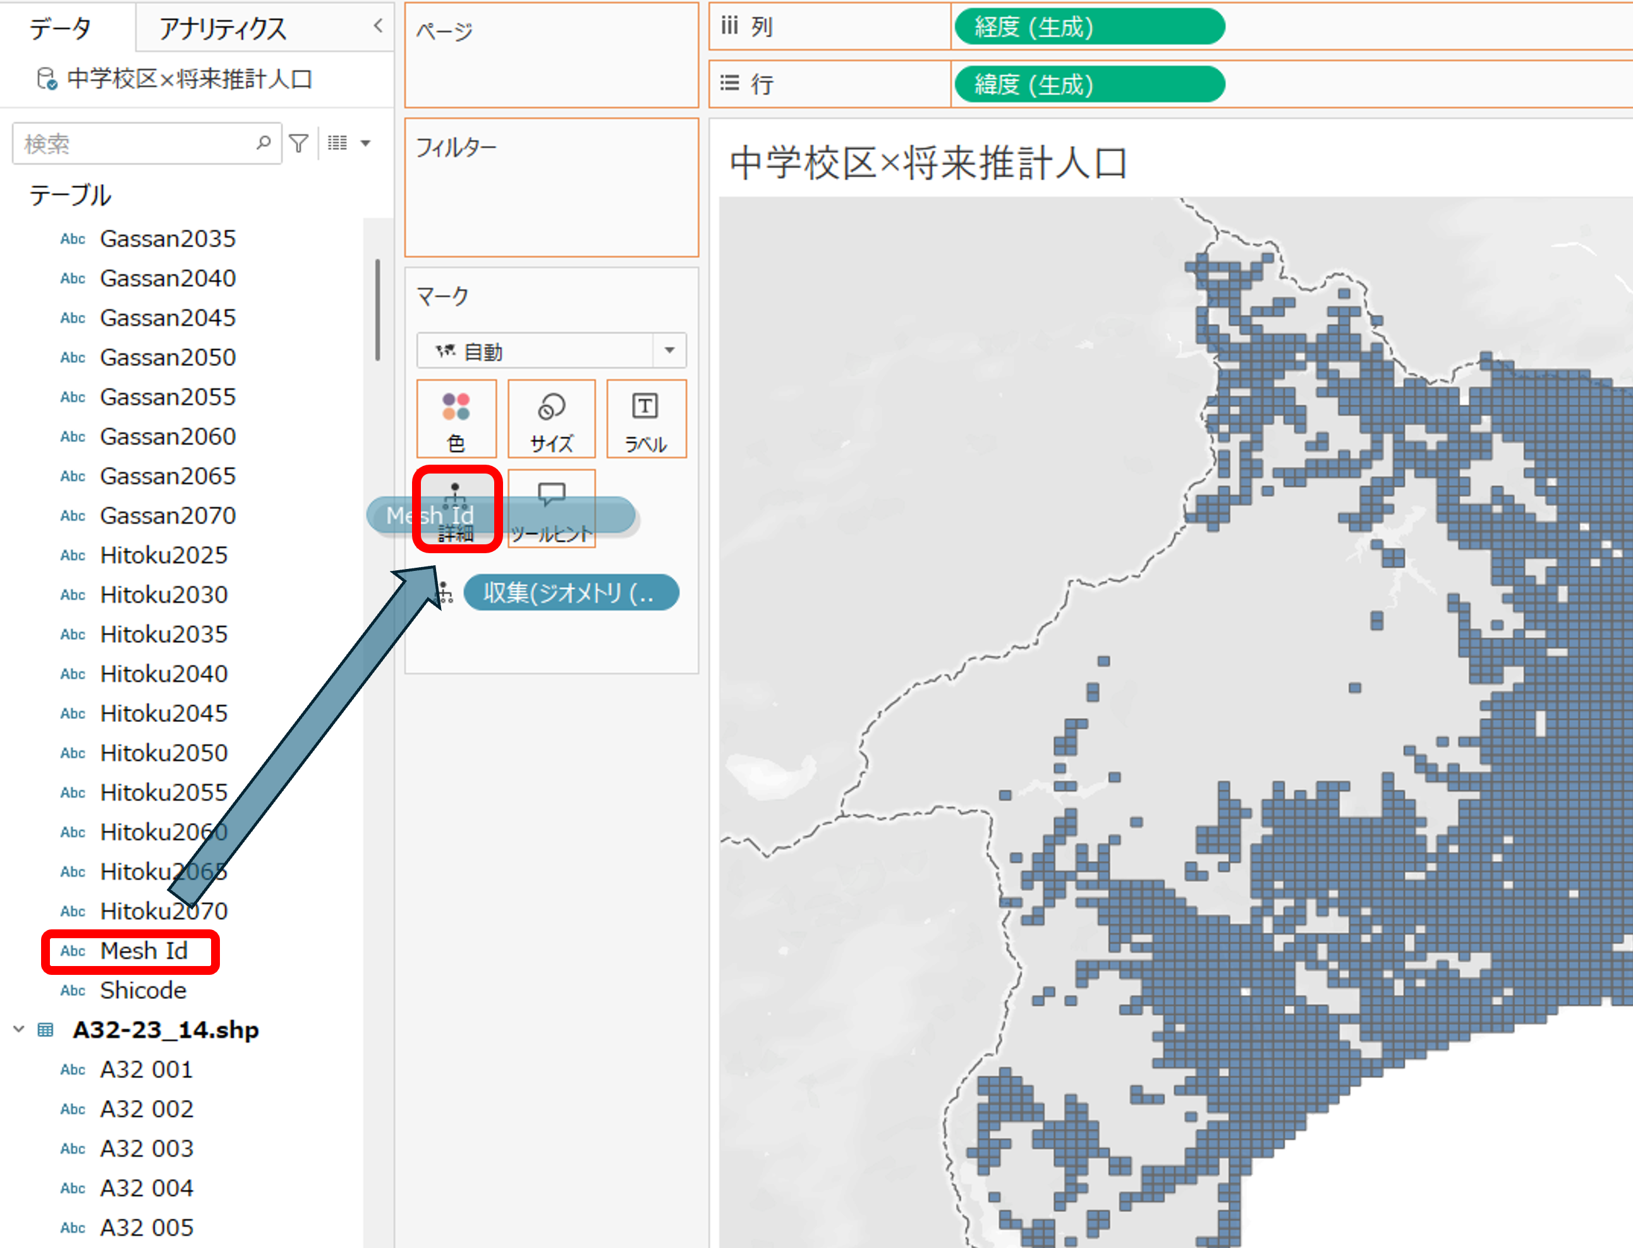Click the Tooltip (ツールヒント) marks card button
Image resolution: width=1633 pixels, height=1248 pixels.
pos(551,509)
